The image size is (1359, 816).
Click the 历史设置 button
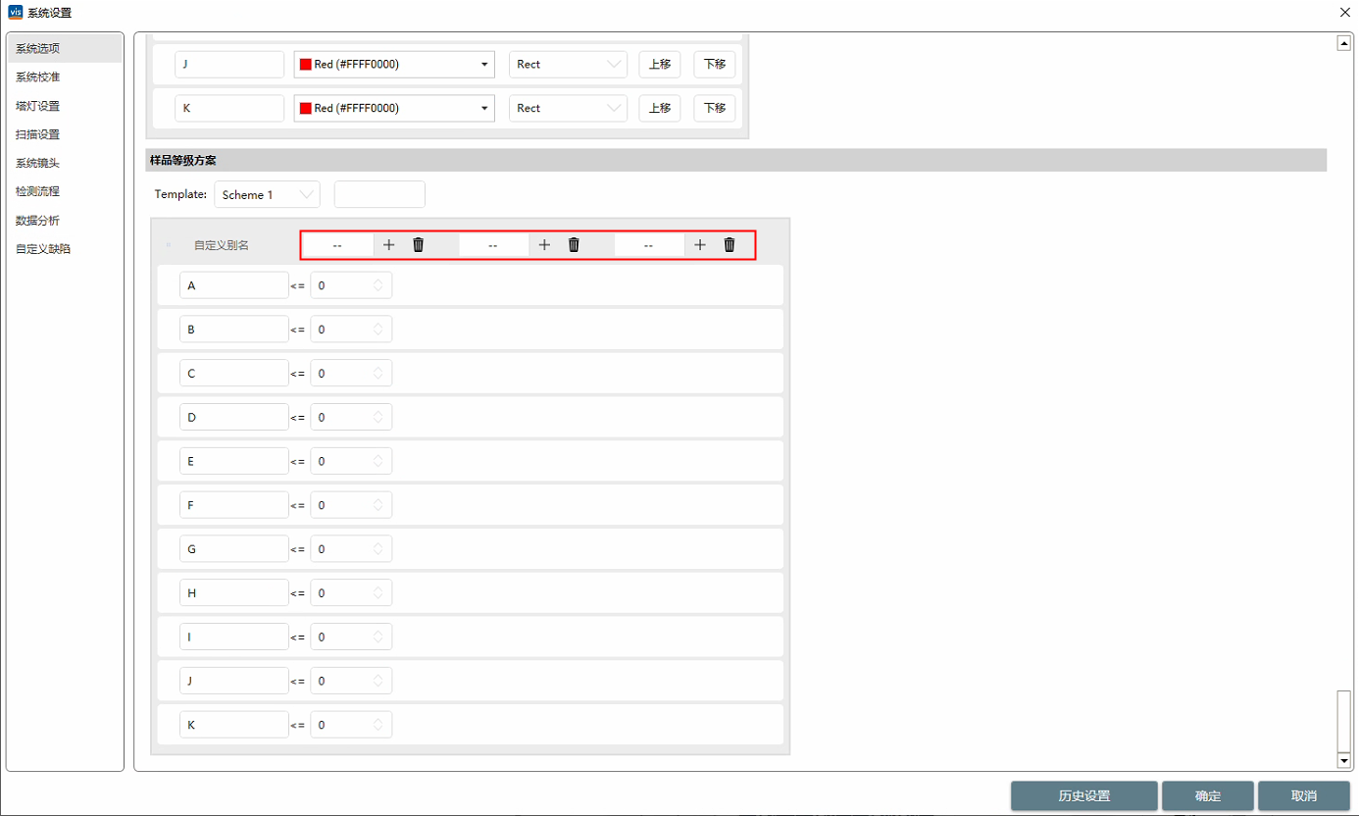coord(1083,796)
